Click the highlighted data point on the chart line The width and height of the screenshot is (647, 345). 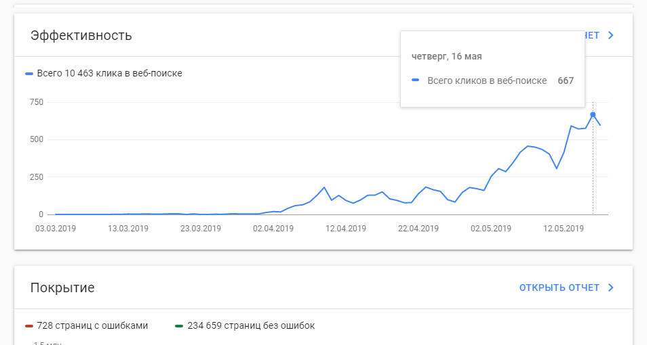(x=593, y=114)
